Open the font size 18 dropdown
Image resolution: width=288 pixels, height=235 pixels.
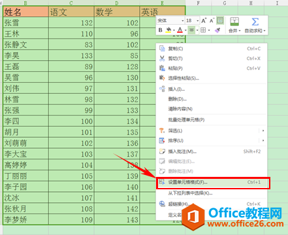[197, 21]
